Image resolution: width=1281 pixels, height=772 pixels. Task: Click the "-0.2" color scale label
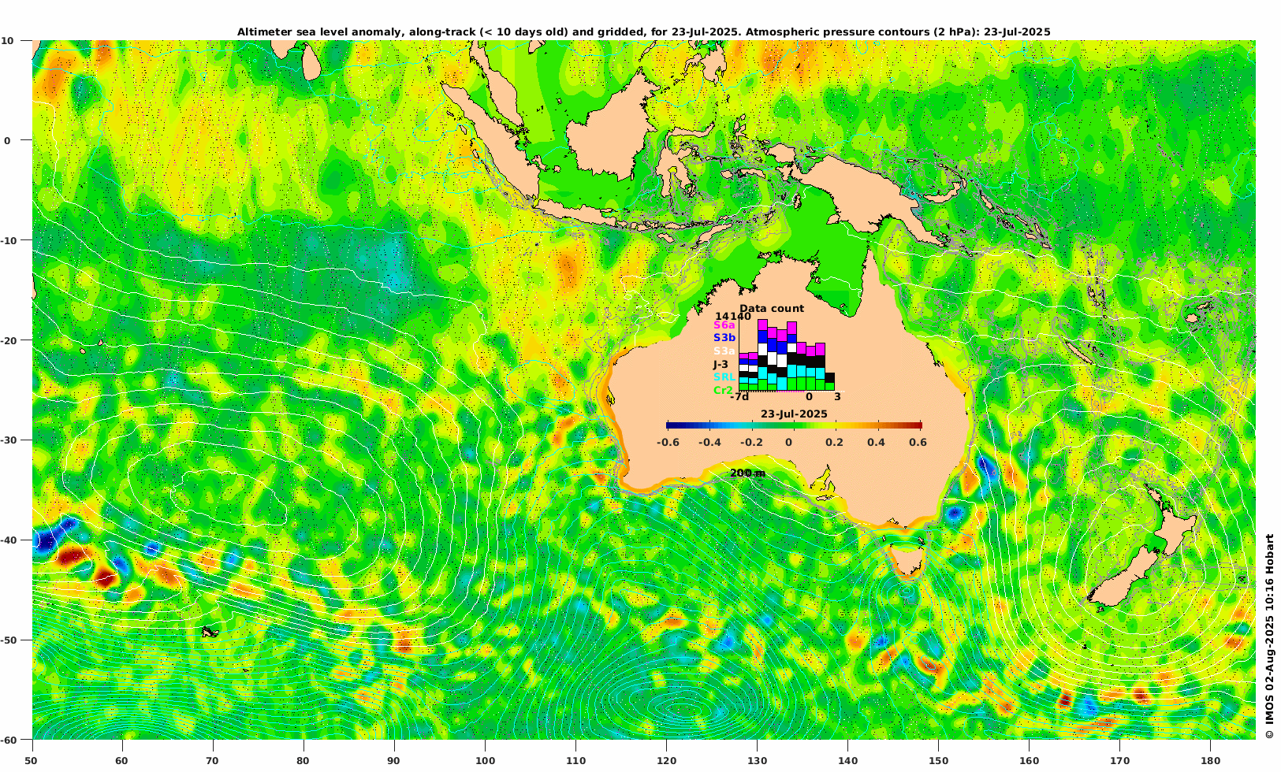pyautogui.click(x=752, y=443)
